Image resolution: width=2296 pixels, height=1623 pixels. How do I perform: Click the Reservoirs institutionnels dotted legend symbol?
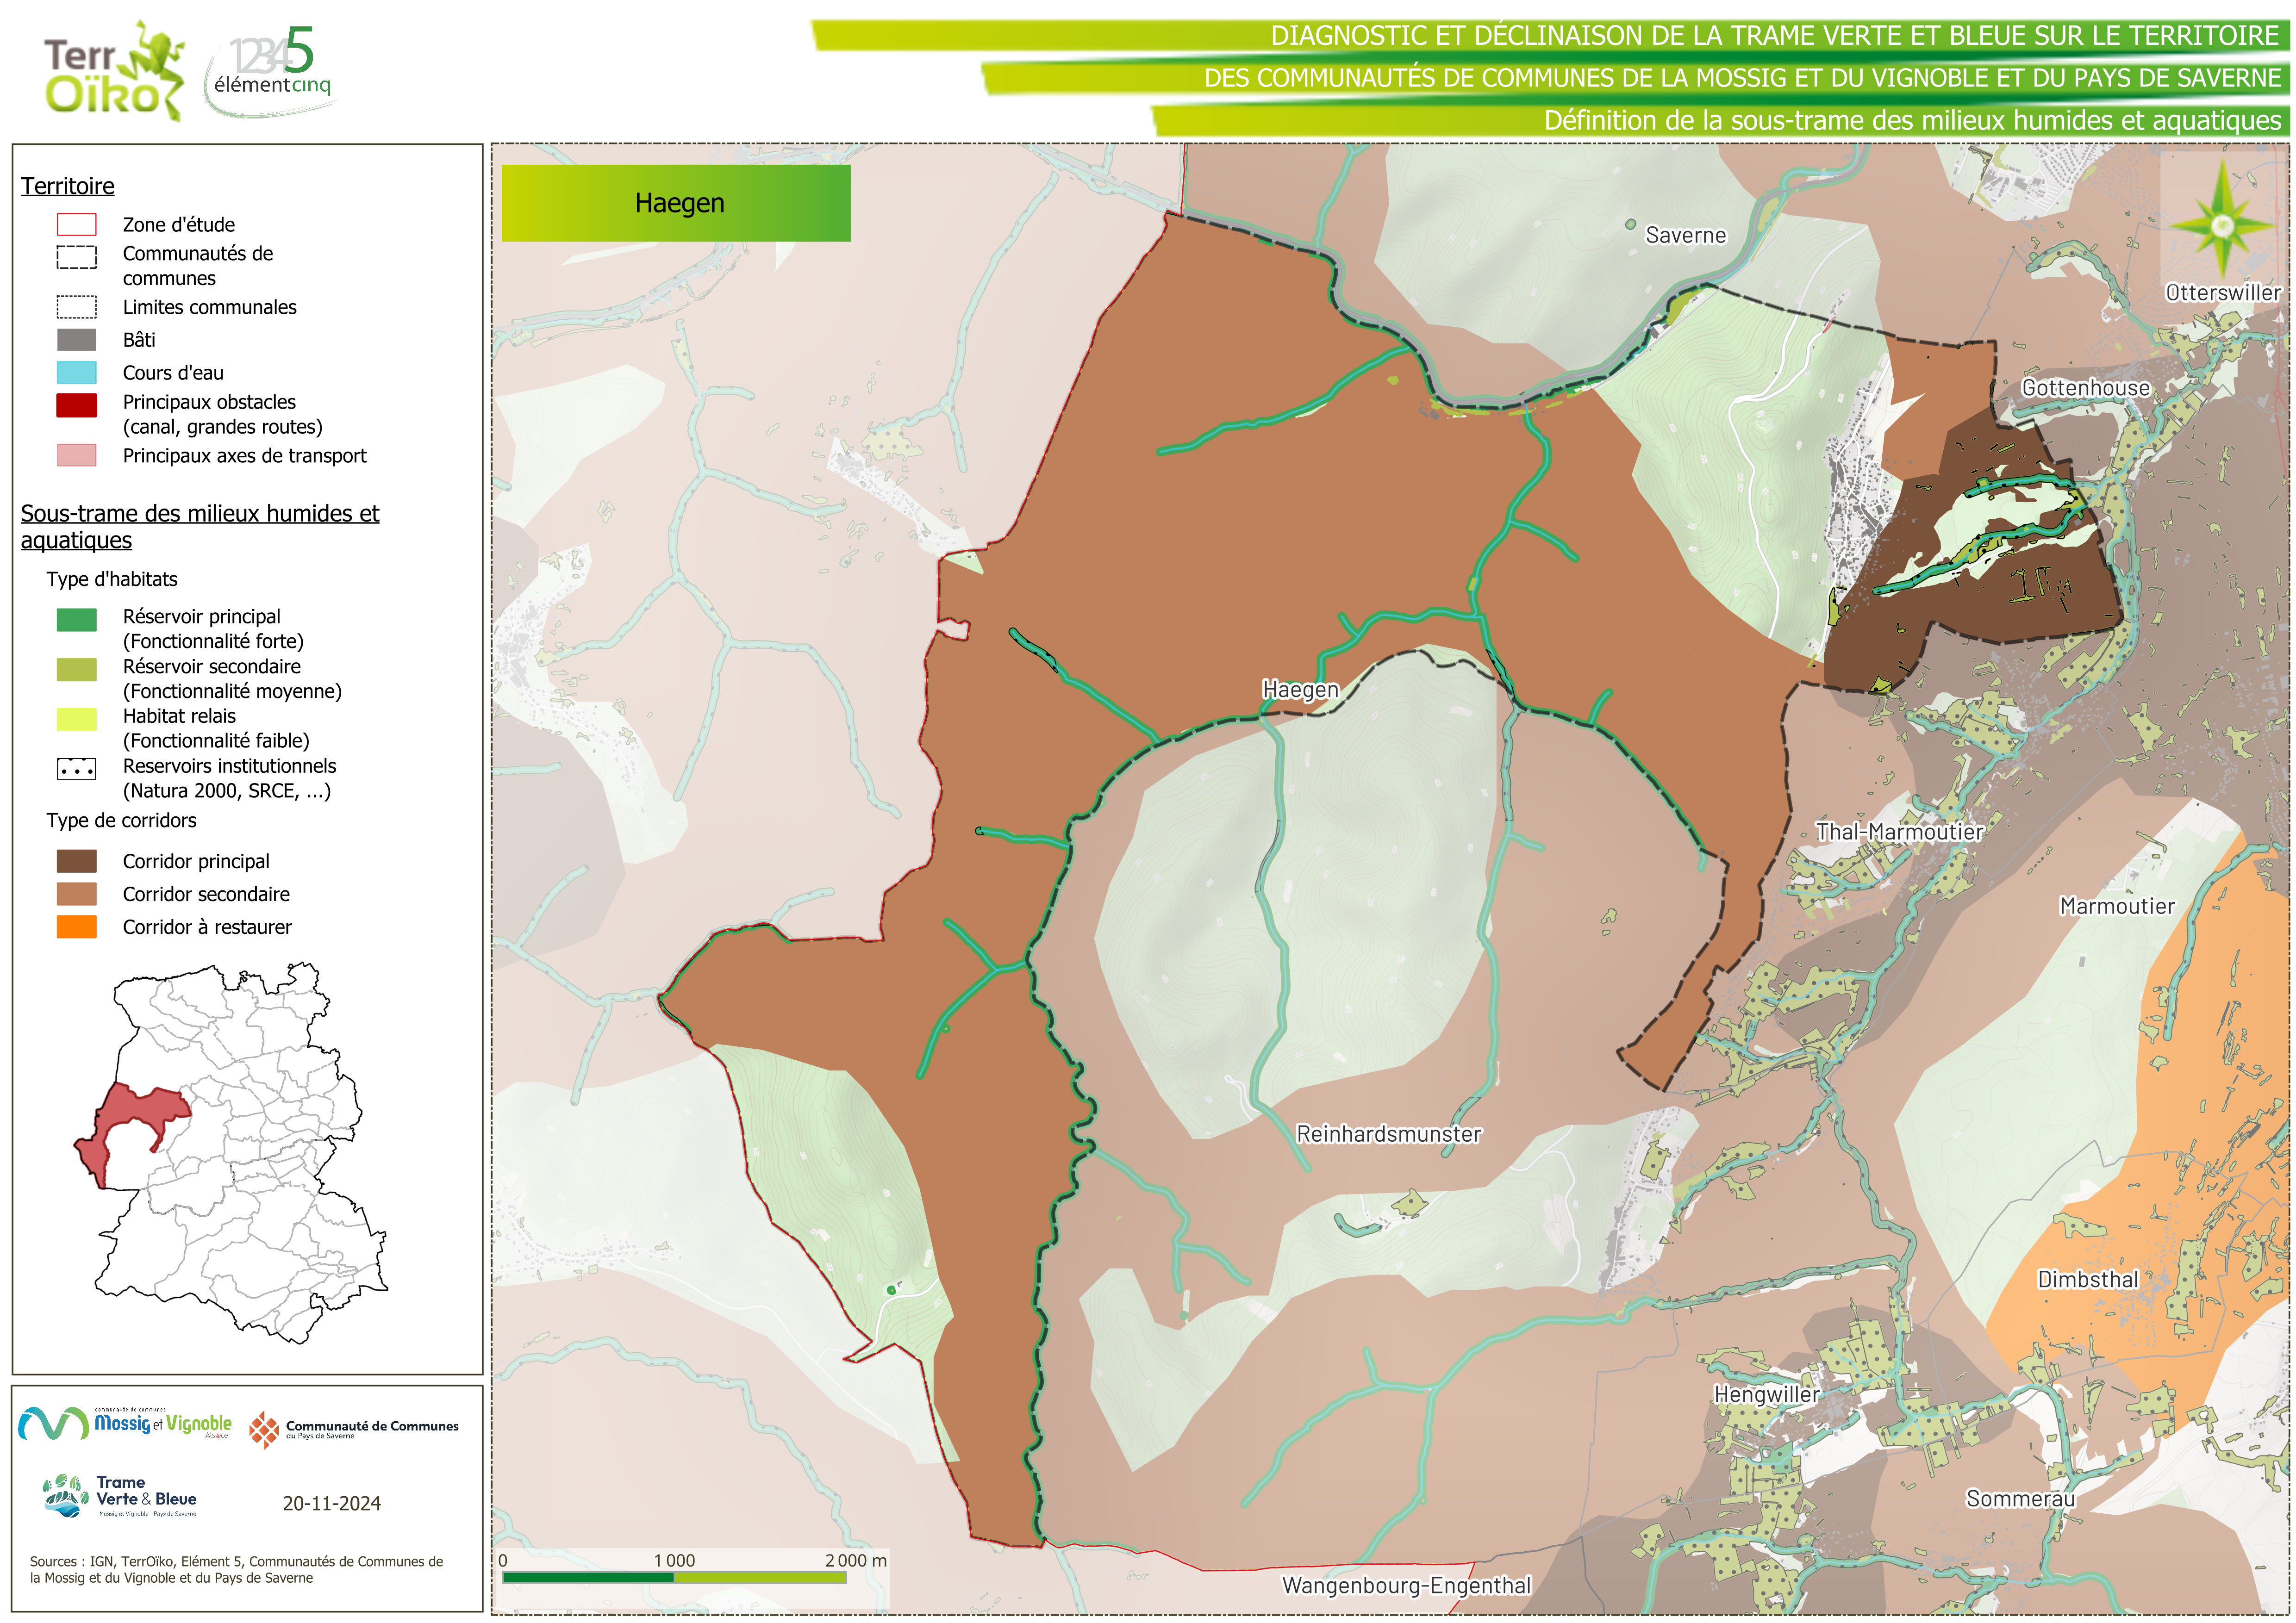(77, 769)
